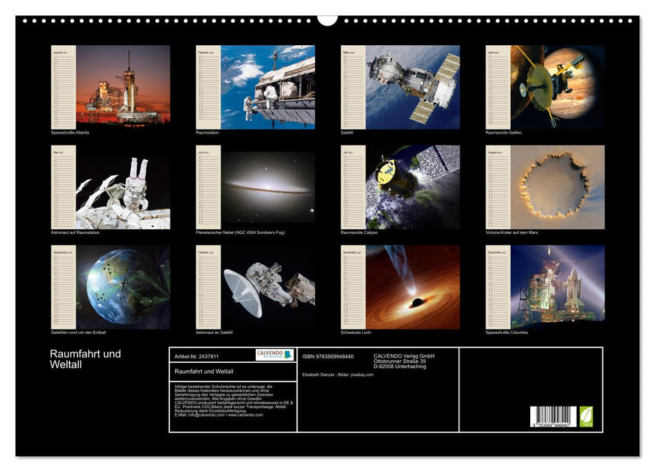Screen dimensions: 655x472
Task: Click the caption 'Astronaut auf Raumstation'
Action: click(75, 232)
